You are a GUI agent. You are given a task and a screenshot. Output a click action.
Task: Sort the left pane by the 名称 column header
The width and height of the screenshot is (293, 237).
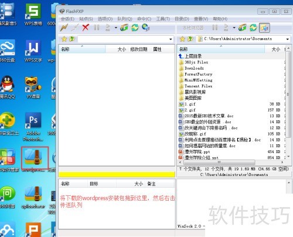tap(82, 49)
